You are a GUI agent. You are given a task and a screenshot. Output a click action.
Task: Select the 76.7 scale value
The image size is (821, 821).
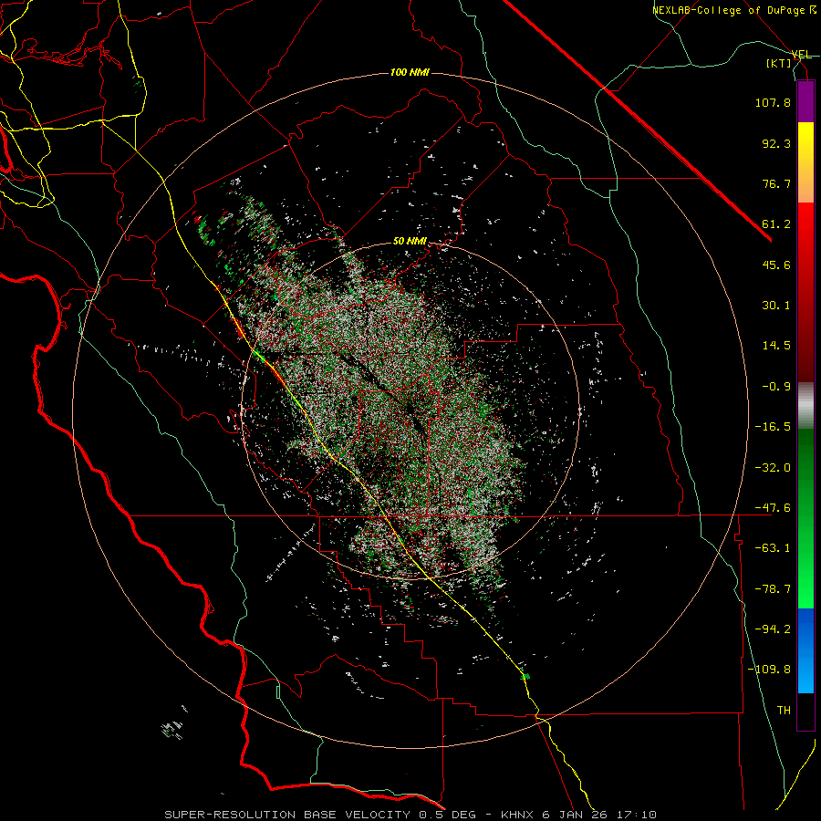776,183
